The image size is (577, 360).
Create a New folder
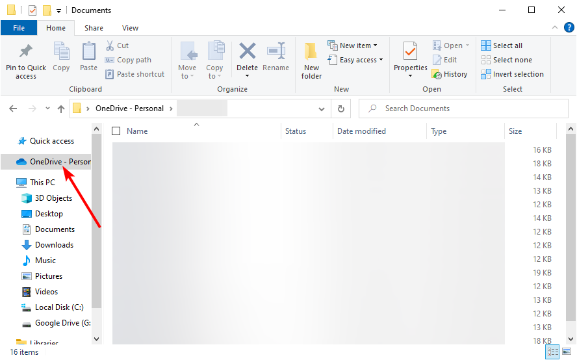[x=311, y=60]
